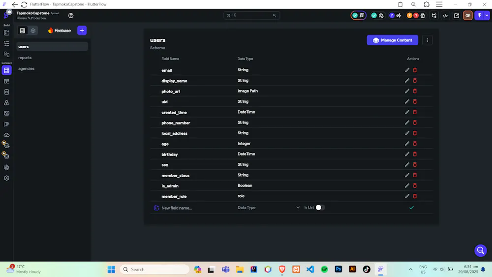Toggle the Preview eye button
This screenshot has width=492, height=277.
(468, 15)
